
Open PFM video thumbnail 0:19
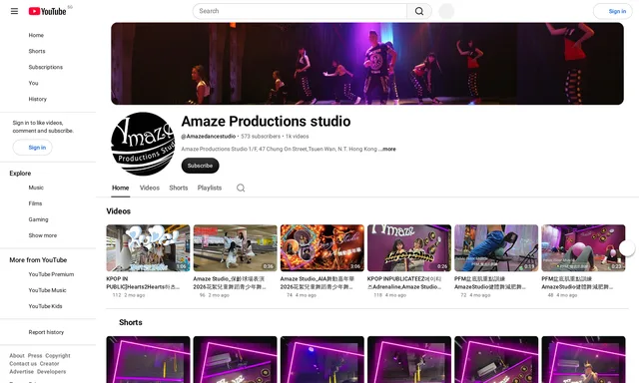point(496,248)
